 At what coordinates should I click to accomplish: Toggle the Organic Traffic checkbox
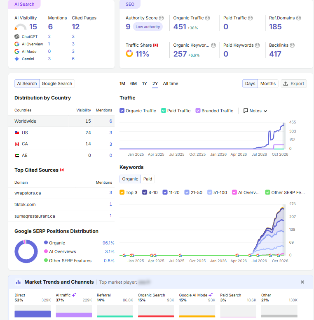pyautogui.click(x=122, y=111)
